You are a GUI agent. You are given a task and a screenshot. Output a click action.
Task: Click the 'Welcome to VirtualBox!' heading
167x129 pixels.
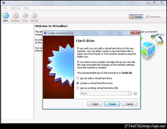pos(51,26)
